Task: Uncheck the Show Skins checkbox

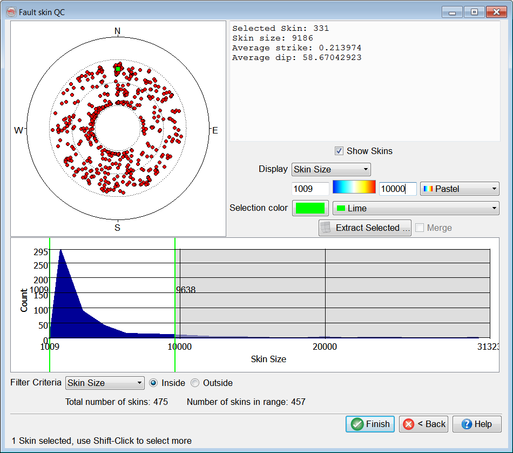Action: click(339, 151)
